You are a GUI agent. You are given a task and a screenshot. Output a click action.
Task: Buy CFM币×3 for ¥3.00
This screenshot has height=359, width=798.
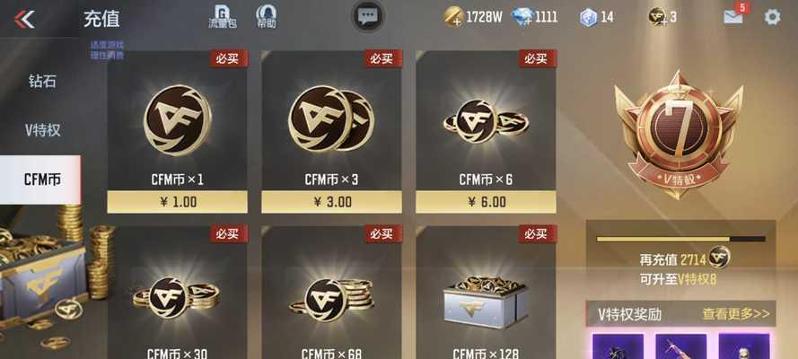(331, 202)
